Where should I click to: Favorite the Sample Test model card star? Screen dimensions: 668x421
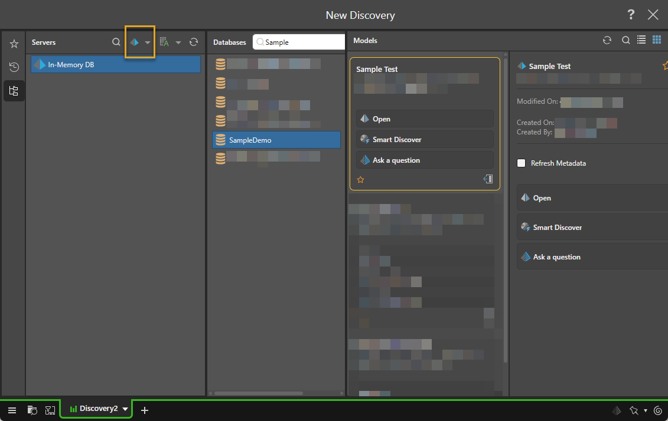click(361, 180)
